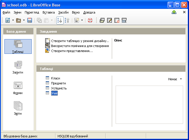Select sort ascending toolbar icon
The height and width of the screenshot is (140, 189).
click(x=60, y=20)
